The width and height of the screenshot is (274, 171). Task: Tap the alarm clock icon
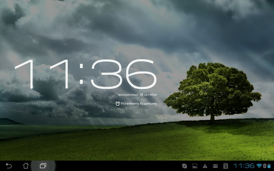coord(118,104)
